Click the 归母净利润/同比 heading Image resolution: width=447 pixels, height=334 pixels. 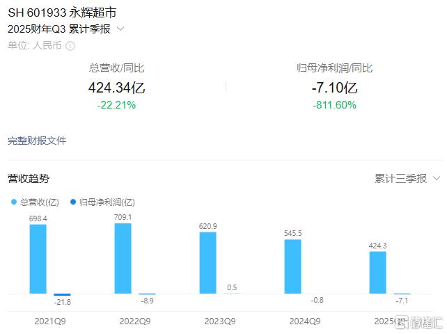(334, 68)
